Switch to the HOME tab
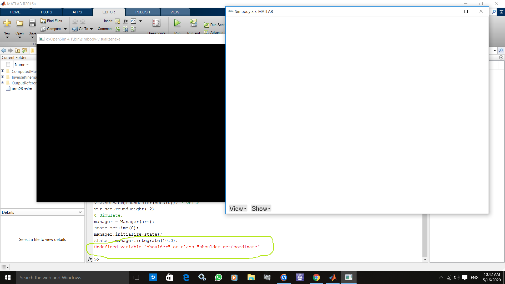The width and height of the screenshot is (505, 284). tap(15, 12)
